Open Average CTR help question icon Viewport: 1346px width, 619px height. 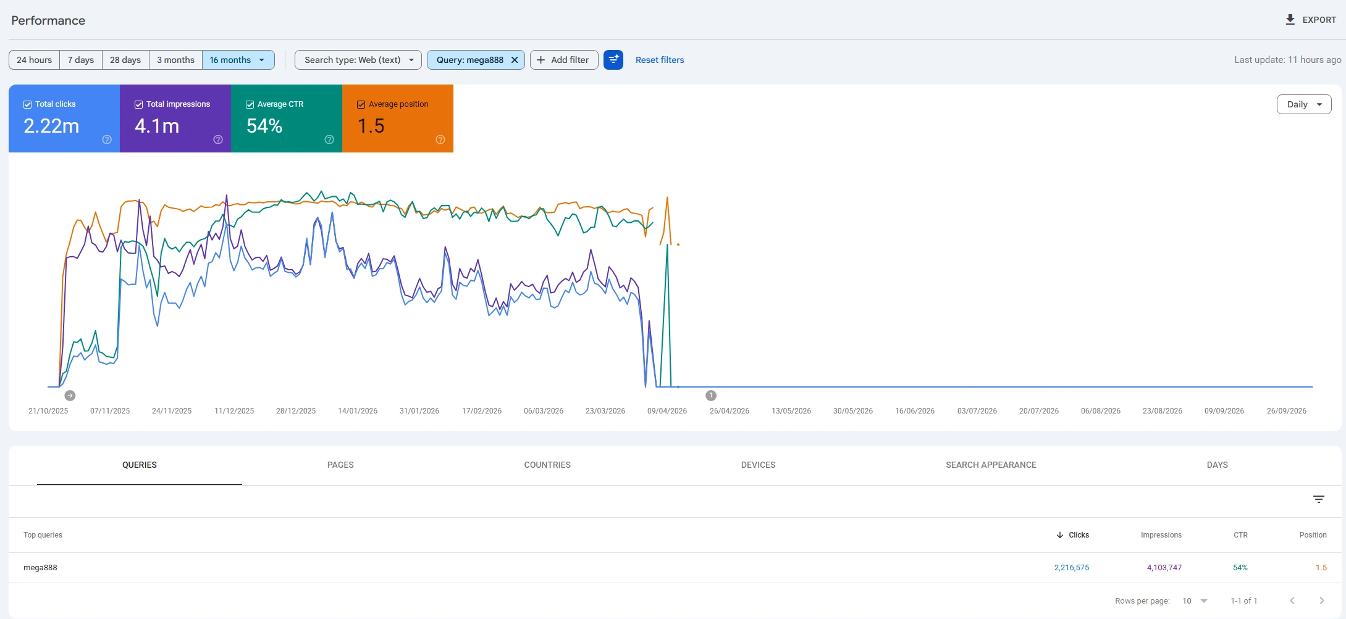[329, 139]
